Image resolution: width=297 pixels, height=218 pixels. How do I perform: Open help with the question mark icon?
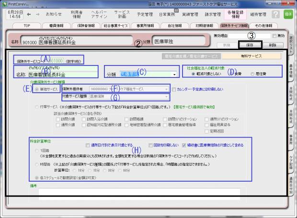275,14
